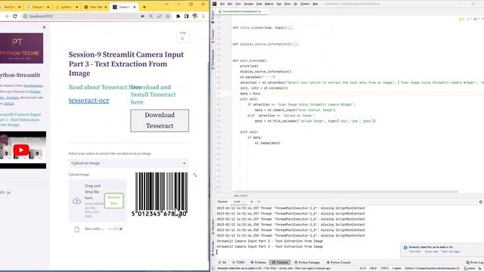
Task: Open Chrome side panel icon
Action: [x=187, y=16]
